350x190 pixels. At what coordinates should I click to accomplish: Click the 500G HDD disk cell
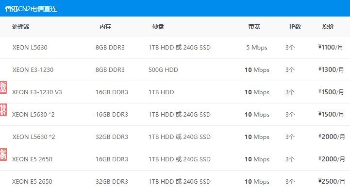[163, 70]
